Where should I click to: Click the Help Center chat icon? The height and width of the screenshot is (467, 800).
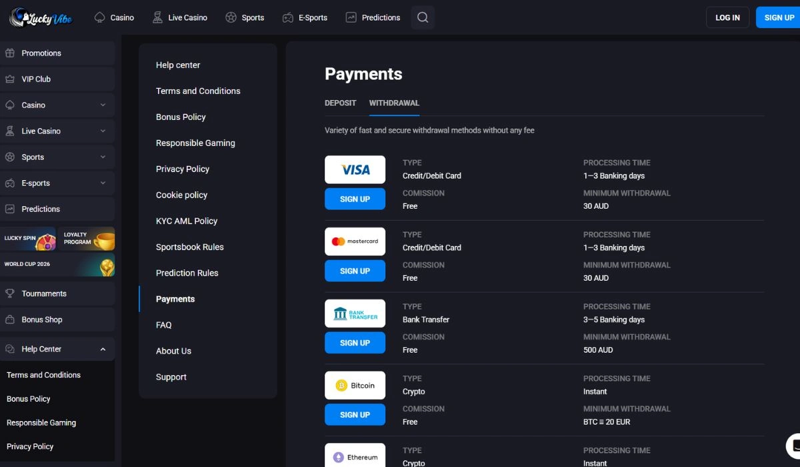(x=10, y=349)
